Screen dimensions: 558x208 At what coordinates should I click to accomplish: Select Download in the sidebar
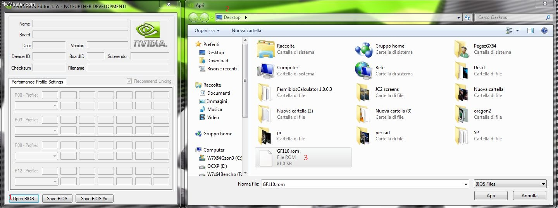click(217, 61)
